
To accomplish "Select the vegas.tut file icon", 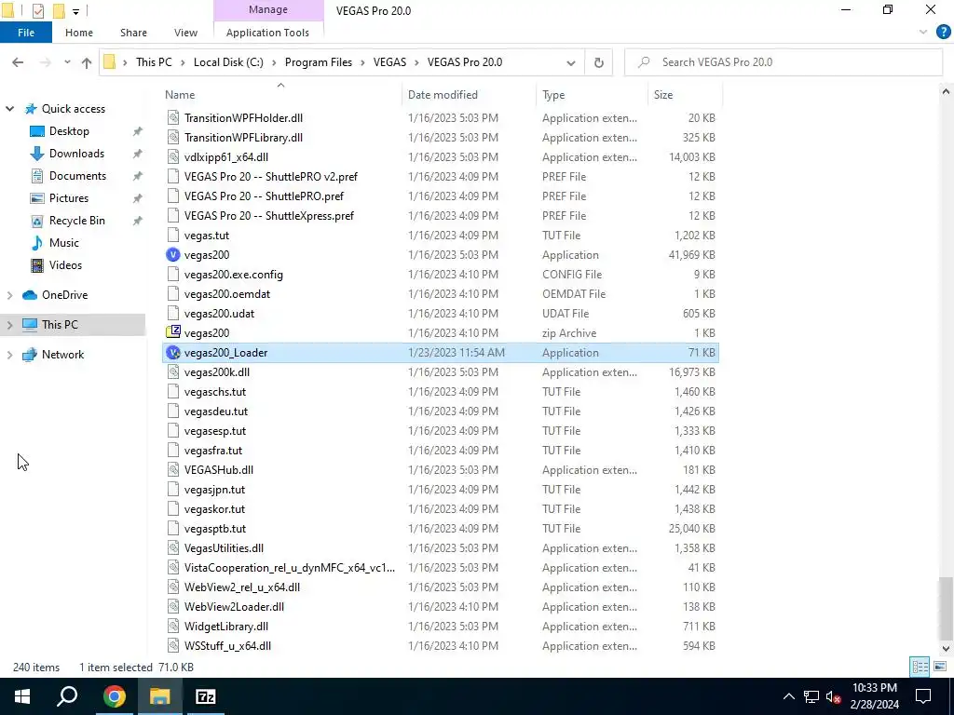I will point(173,236).
